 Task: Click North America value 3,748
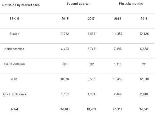(x=91, y=49)
